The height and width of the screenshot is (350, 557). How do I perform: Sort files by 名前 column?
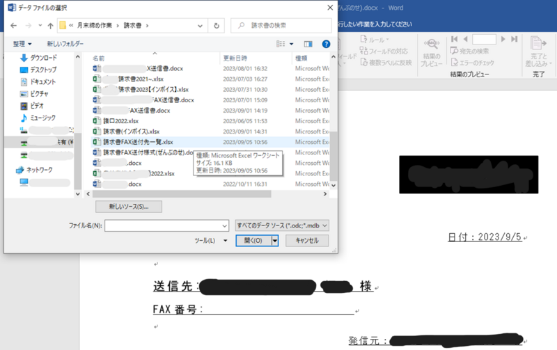98,58
